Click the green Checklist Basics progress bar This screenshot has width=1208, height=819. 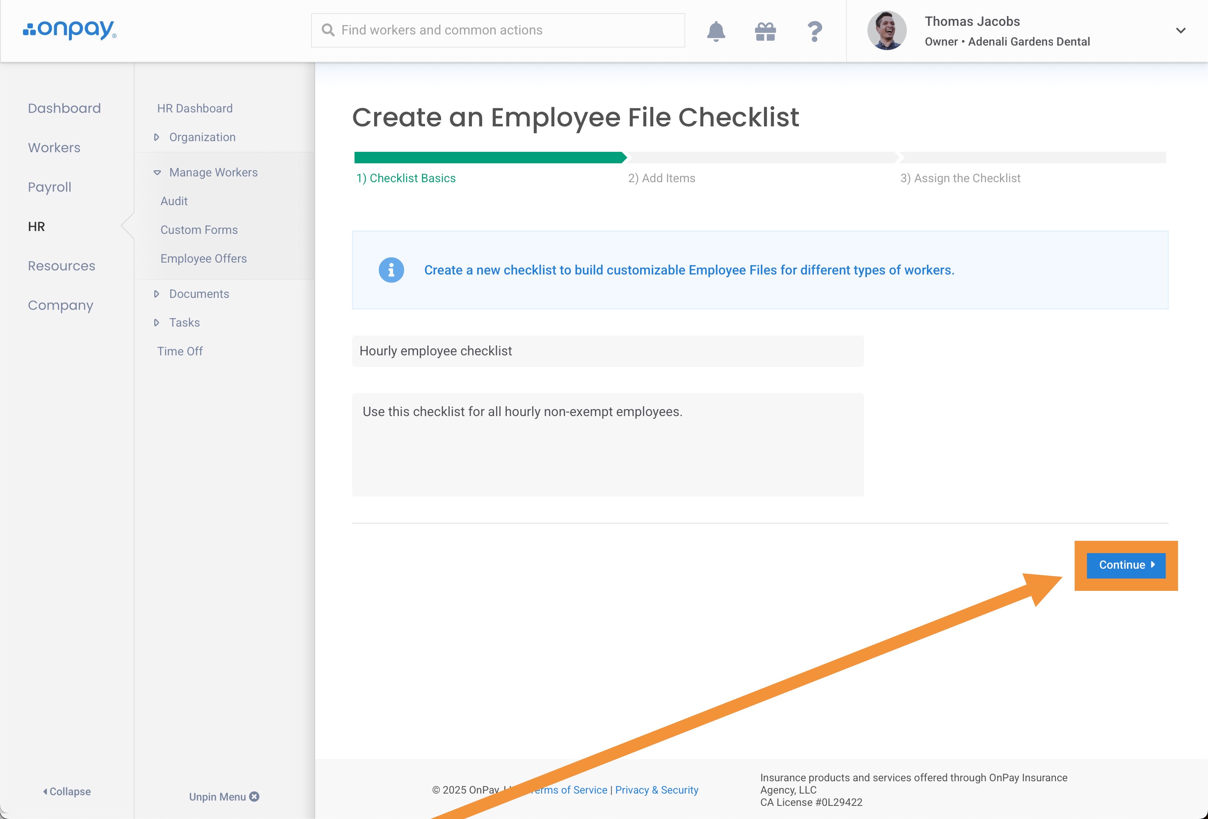pyautogui.click(x=489, y=158)
